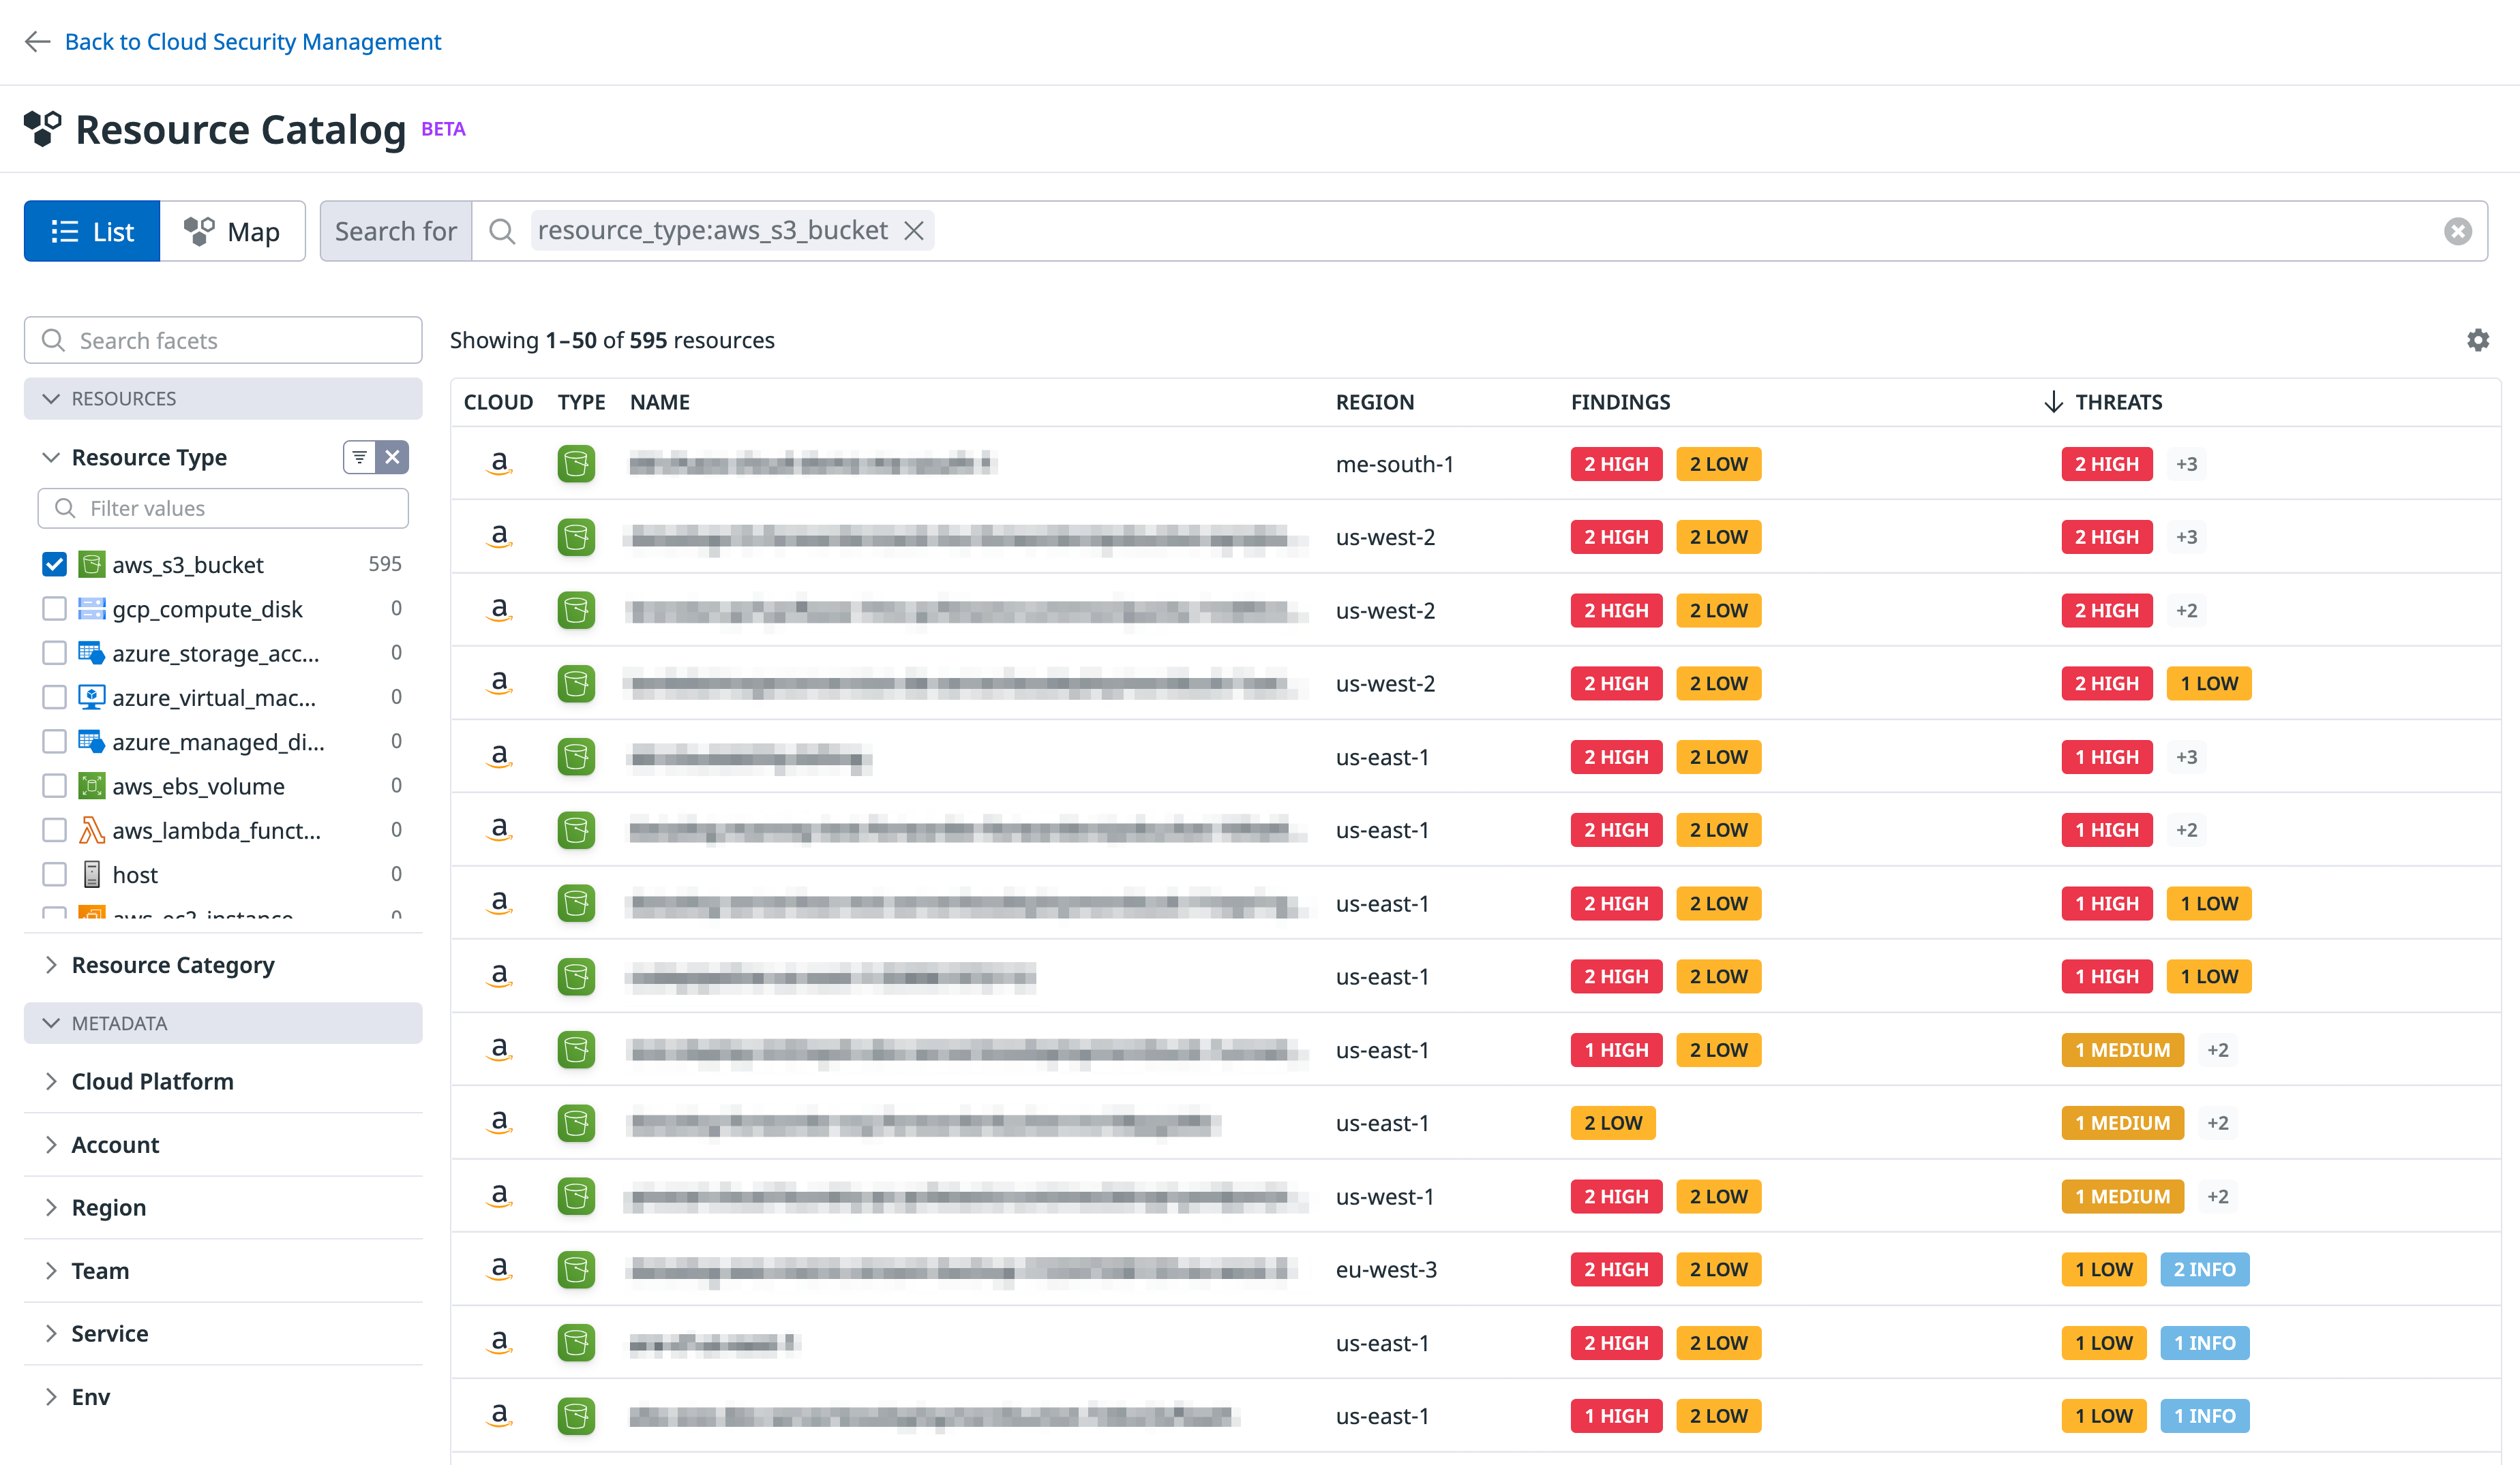
Task: Click the AWS cloud icon on the first row
Action: tap(499, 463)
